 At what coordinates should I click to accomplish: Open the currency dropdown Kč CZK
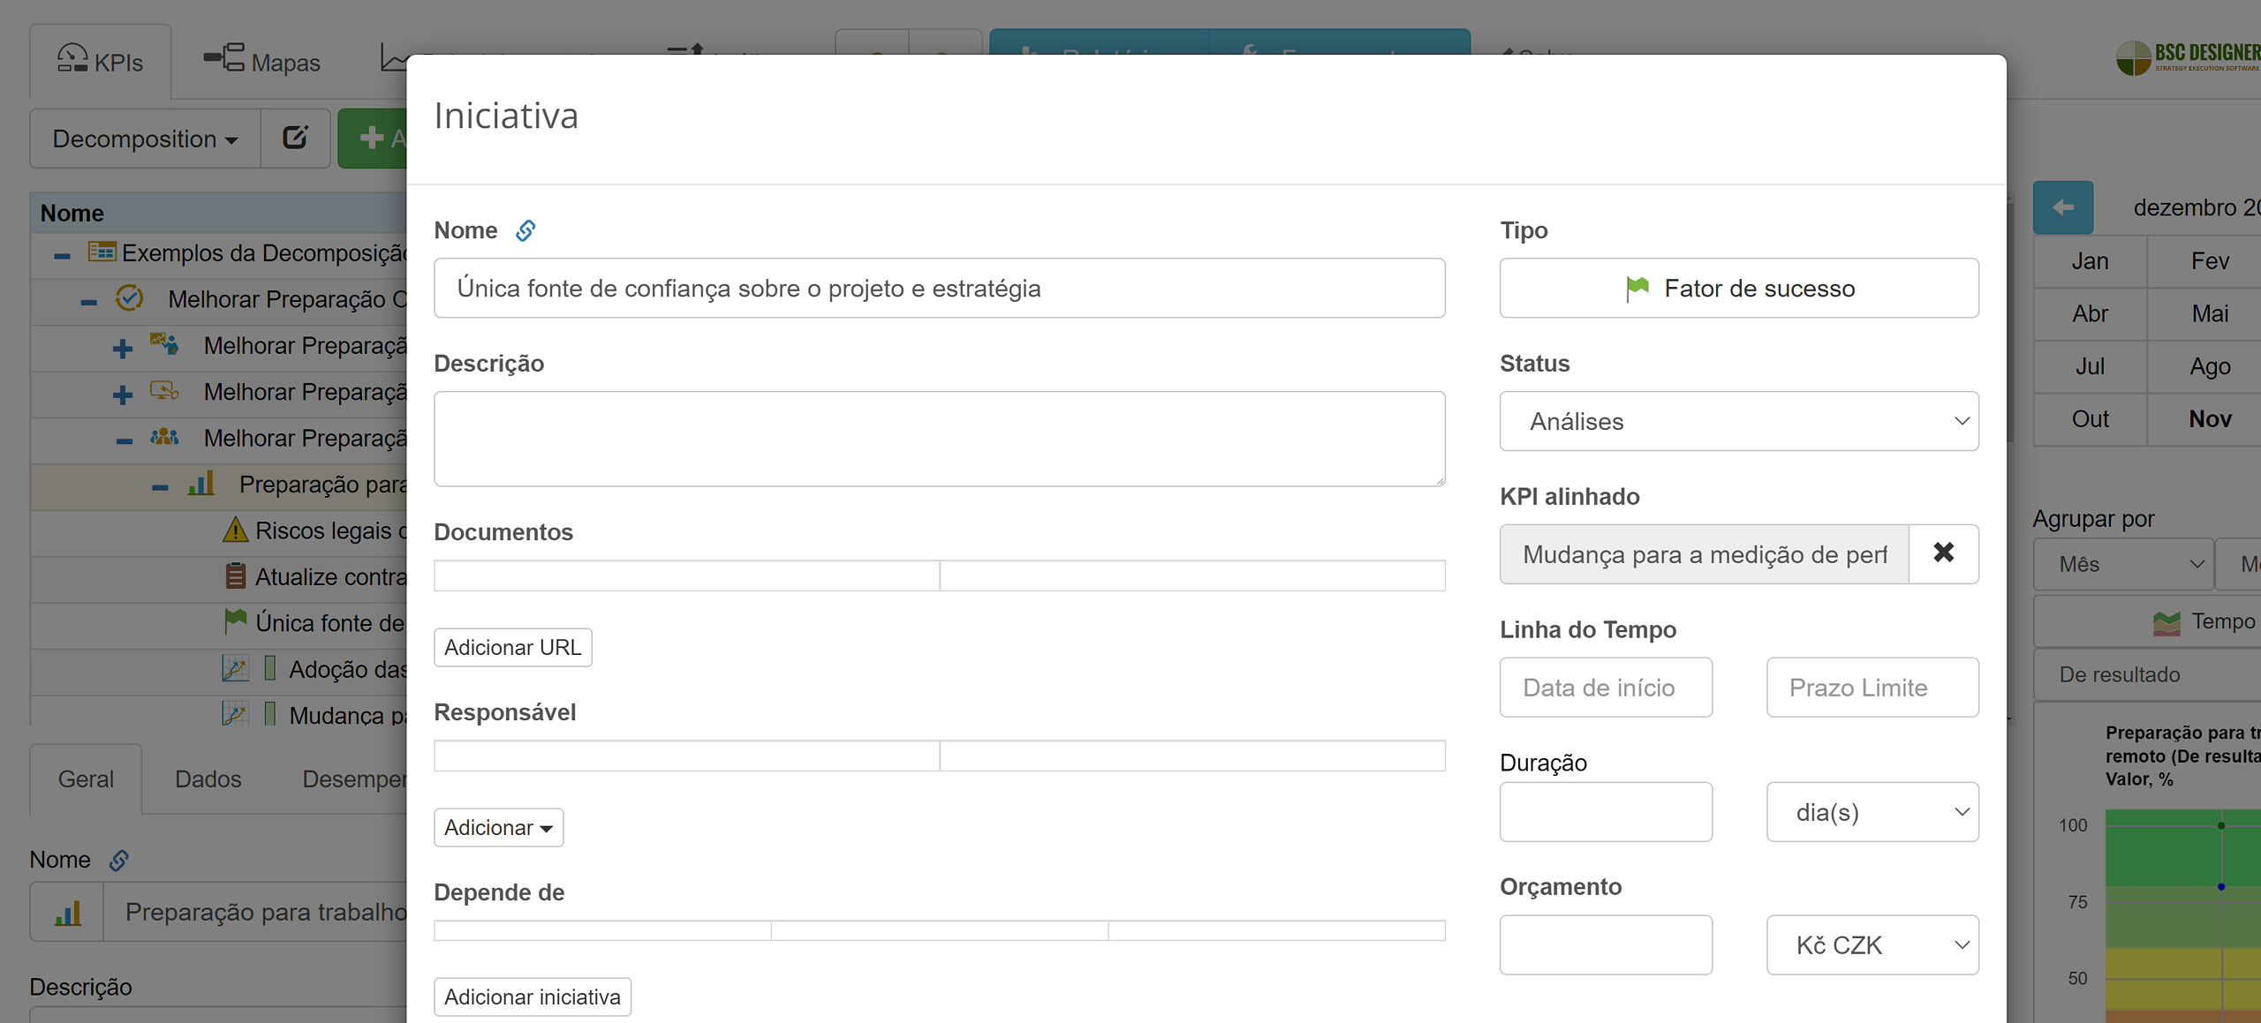coord(1872,945)
